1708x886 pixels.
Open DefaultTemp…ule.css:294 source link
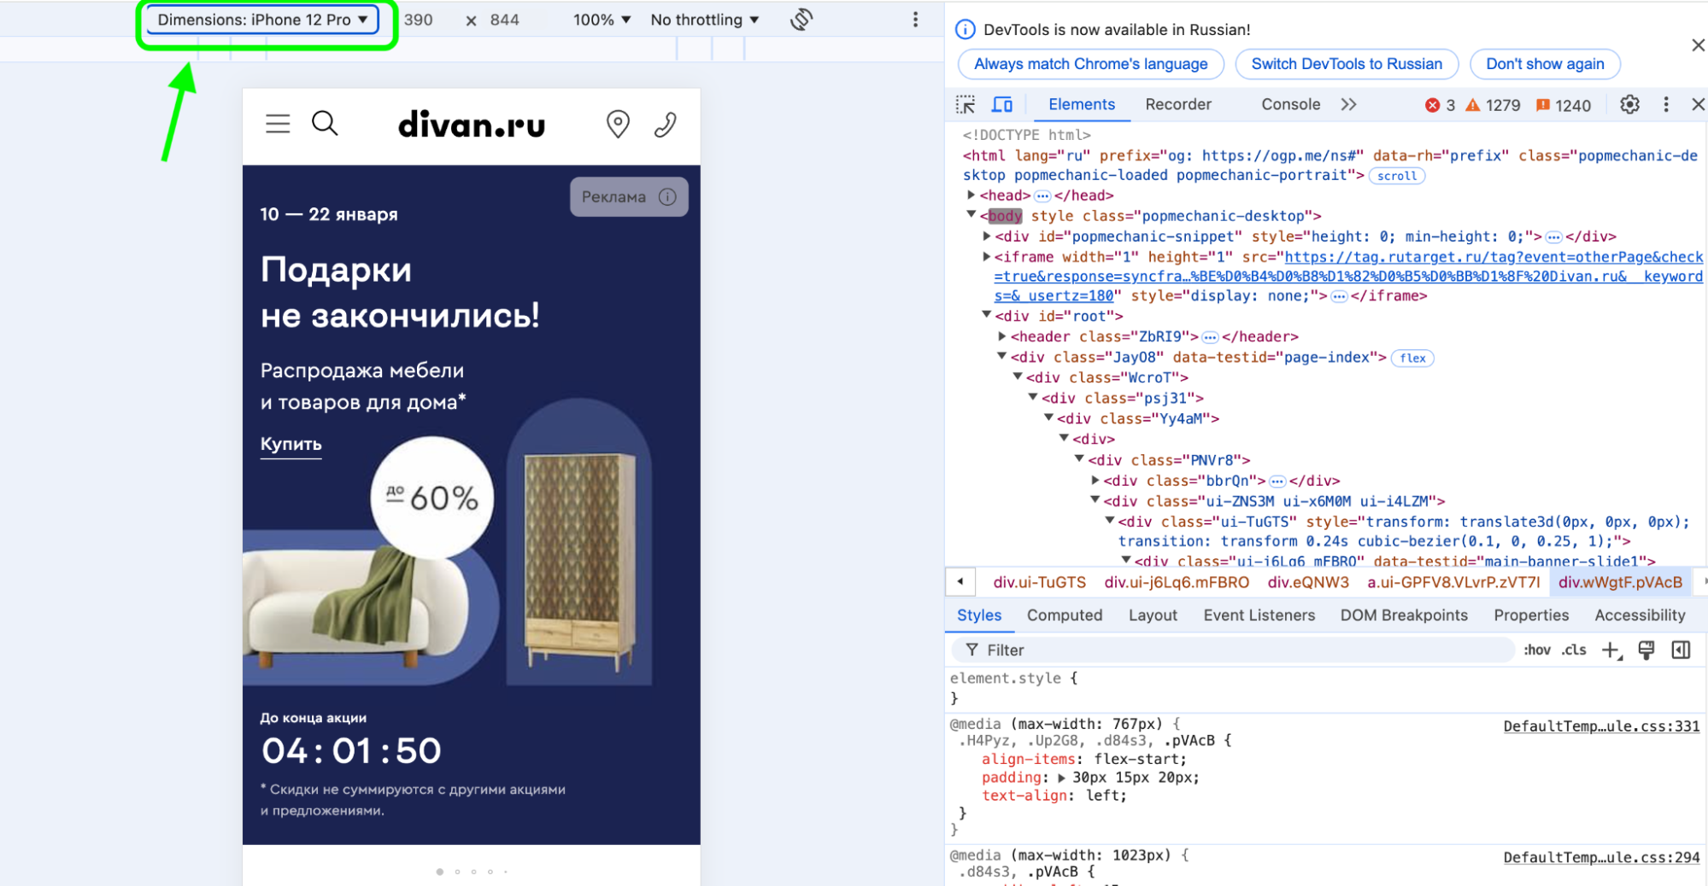1601,858
